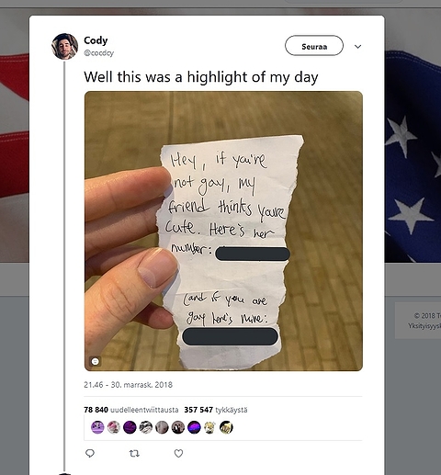Open the last yellow liker avatar
Screen dimensions: 441x475
click(226, 427)
